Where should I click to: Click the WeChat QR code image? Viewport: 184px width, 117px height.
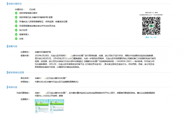pos(151,26)
